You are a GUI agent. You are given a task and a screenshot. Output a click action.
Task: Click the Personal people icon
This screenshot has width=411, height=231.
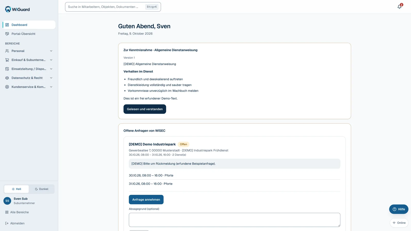(x=7, y=51)
